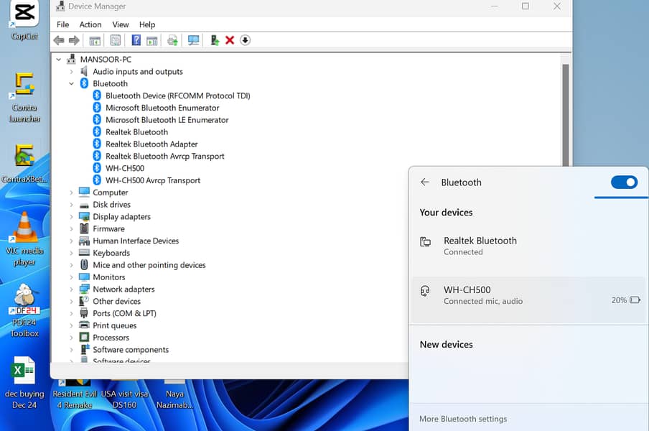Viewport: 649px width, 431px height.
Task: Expand the Keyboards category chevron
Action: coord(71,253)
